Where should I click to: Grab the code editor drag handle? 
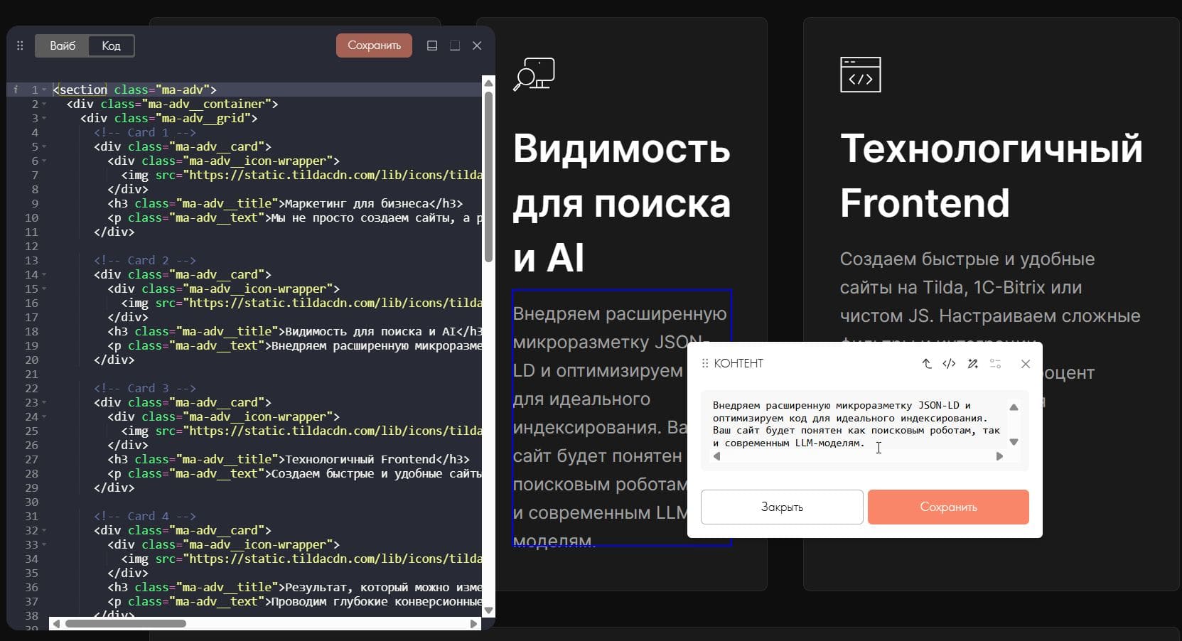click(20, 45)
